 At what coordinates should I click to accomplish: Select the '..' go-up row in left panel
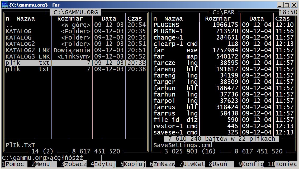75,25
